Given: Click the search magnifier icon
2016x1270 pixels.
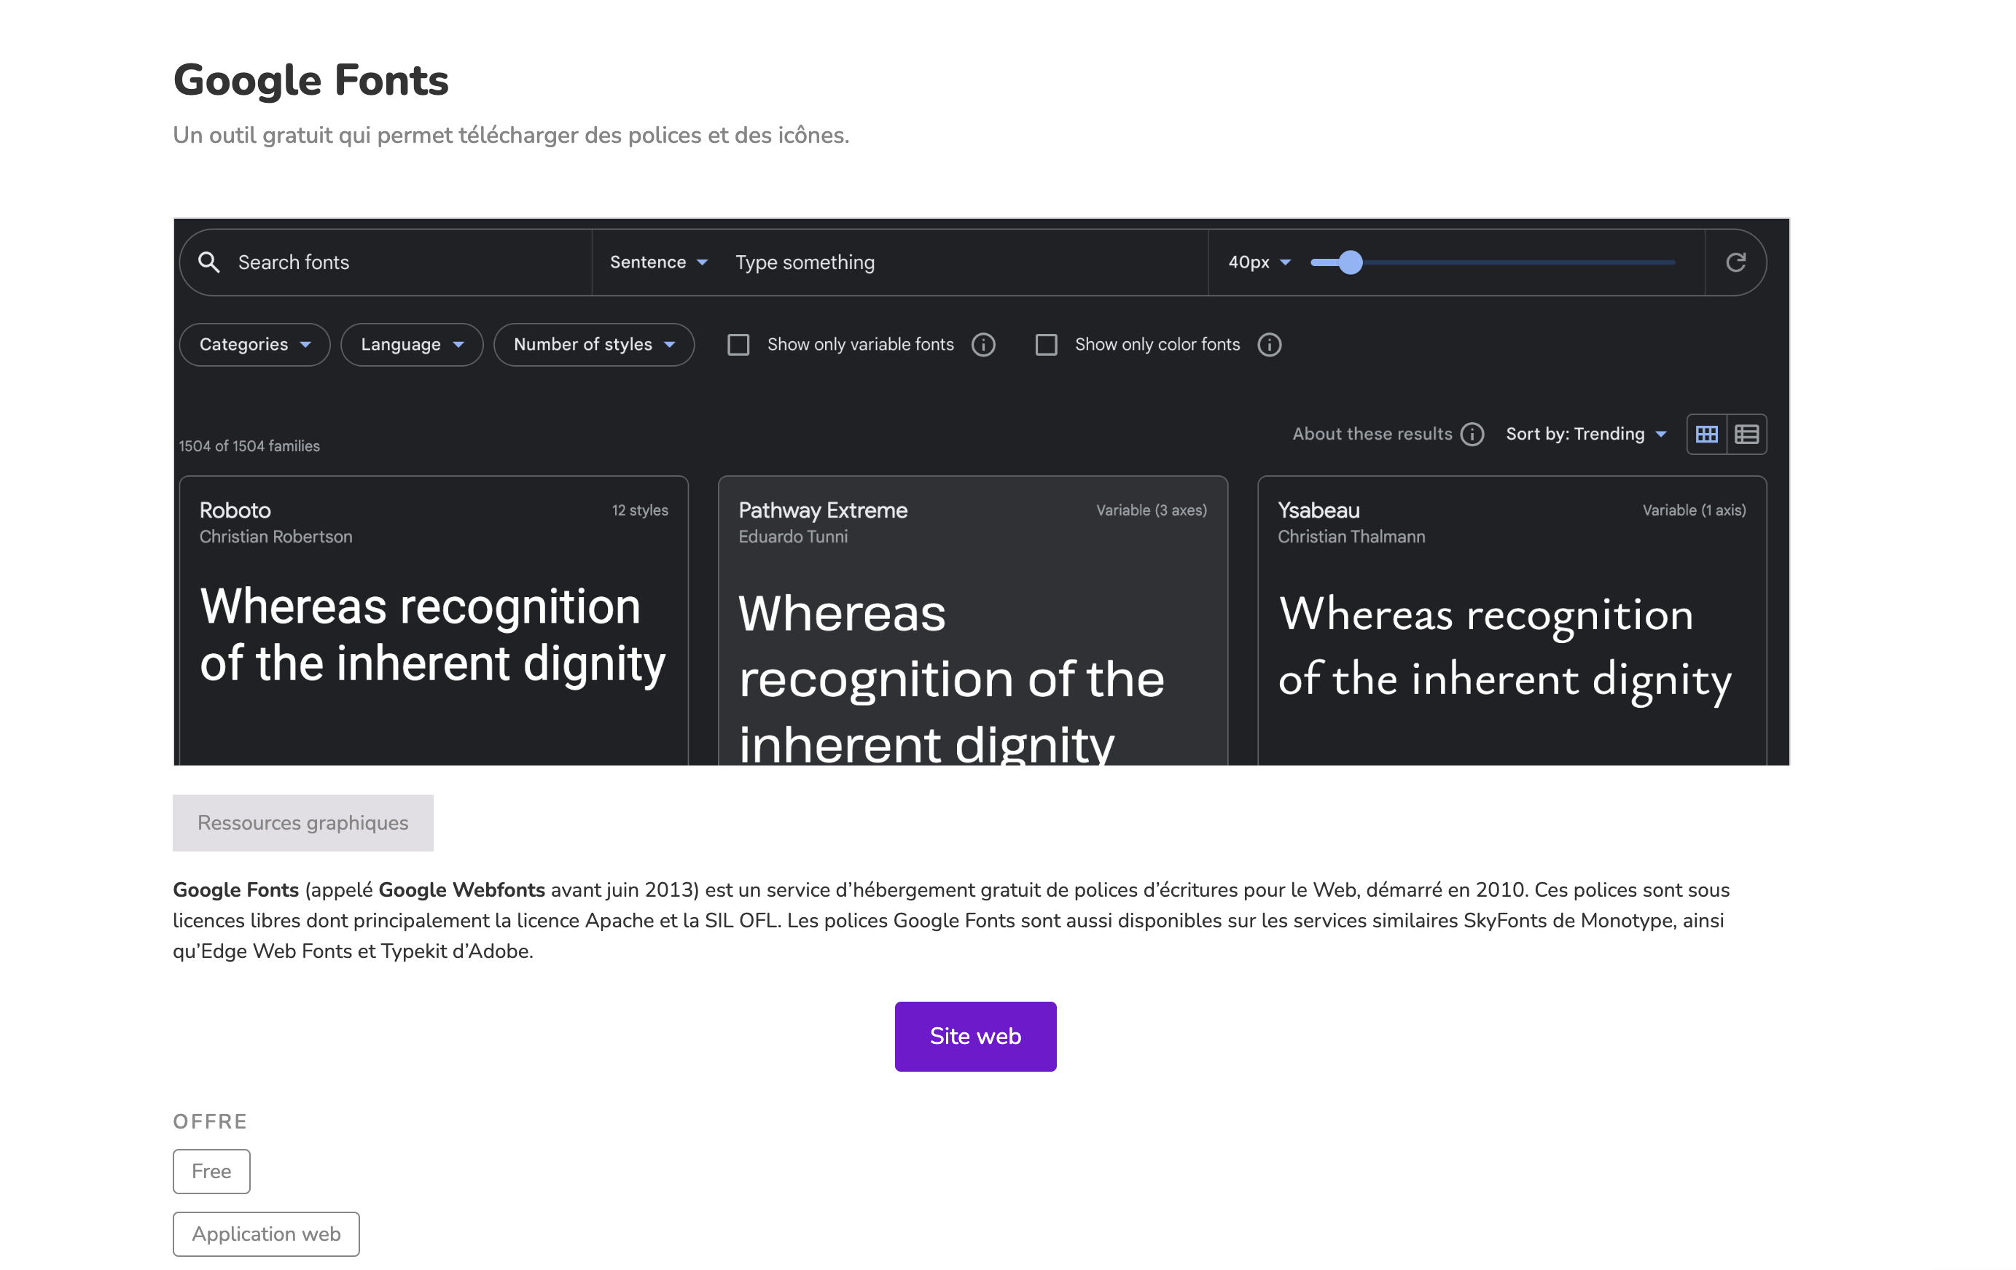Looking at the screenshot, I should pos(208,262).
